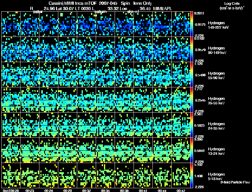Open the 35-55 keV panel at 09:29
The height and width of the screenshot is (192, 252).
67,100
